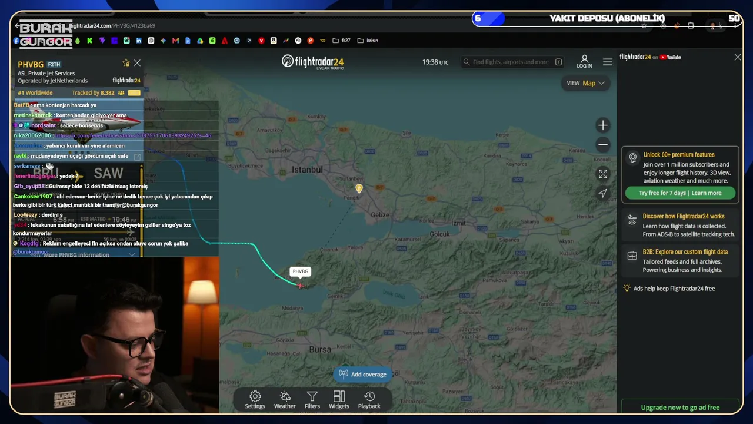Open the map Settings gear

255,399
